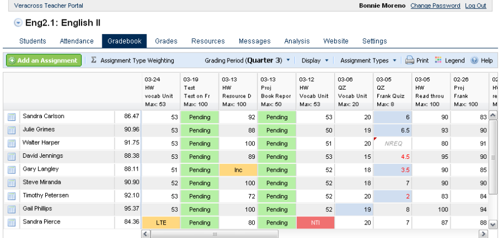Click Gary Langley's orange Inc cell
The height and width of the screenshot is (238, 503).
[238, 170]
